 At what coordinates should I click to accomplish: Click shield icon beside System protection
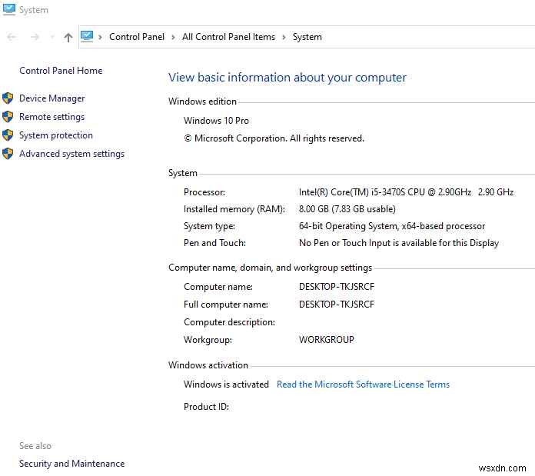(x=8, y=135)
